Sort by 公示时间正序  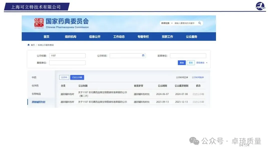point(182,77)
